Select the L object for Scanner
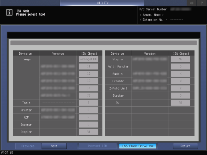 (88, 125)
